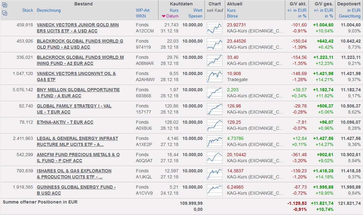The width and height of the screenshot is (363, 215).
Task: Sort by WKN column header
Action: [x=141, y=16]
